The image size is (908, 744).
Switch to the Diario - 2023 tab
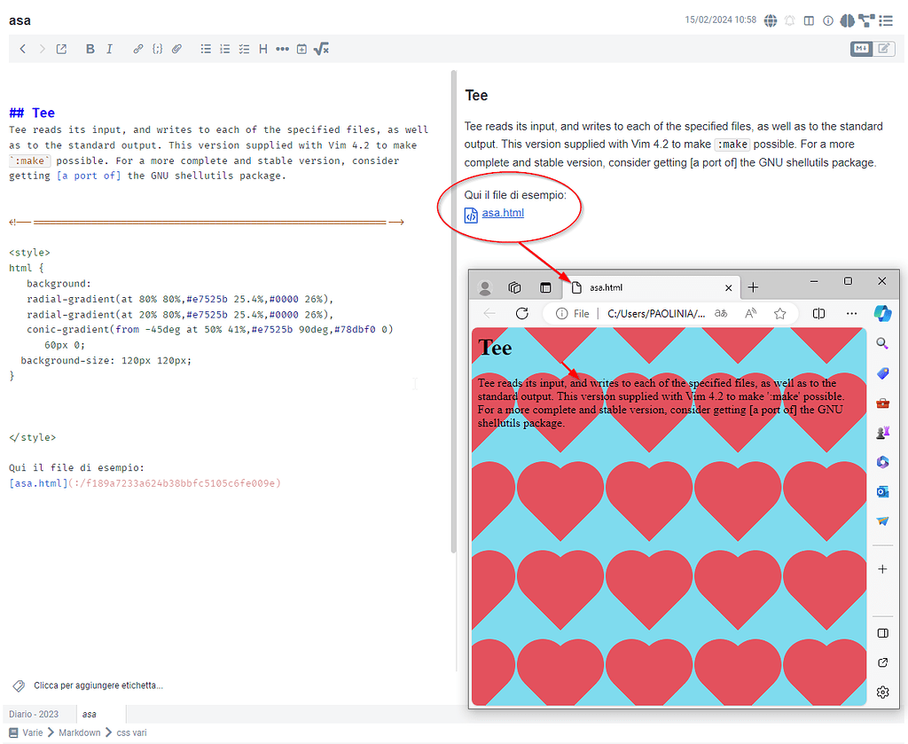pos(34,714)
